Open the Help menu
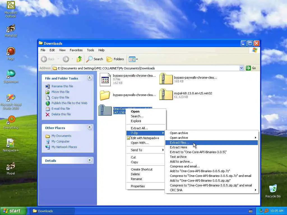Viewport: 287px width, 215px height. click(101, 50)
